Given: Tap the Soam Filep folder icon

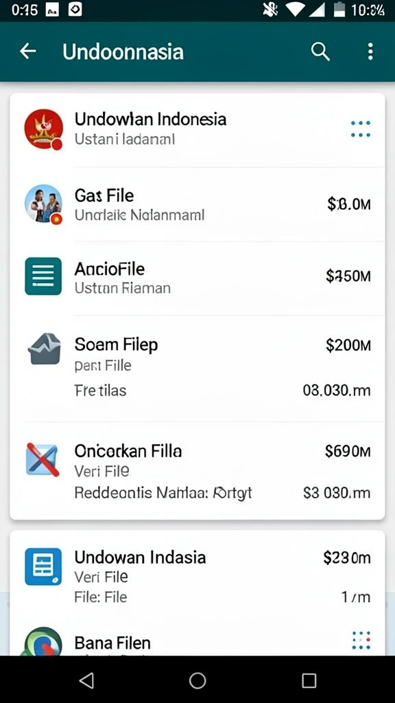Looking at the screenshot, I should pyautogui.click(x=44, y=348).
